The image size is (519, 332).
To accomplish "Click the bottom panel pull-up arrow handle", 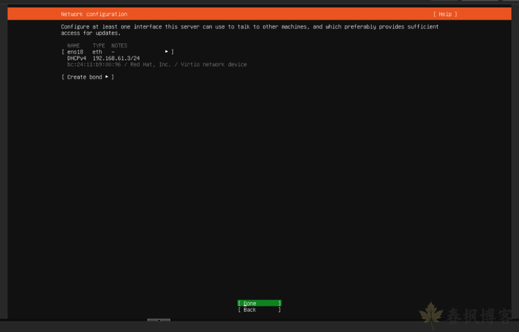I will point(159,320).
